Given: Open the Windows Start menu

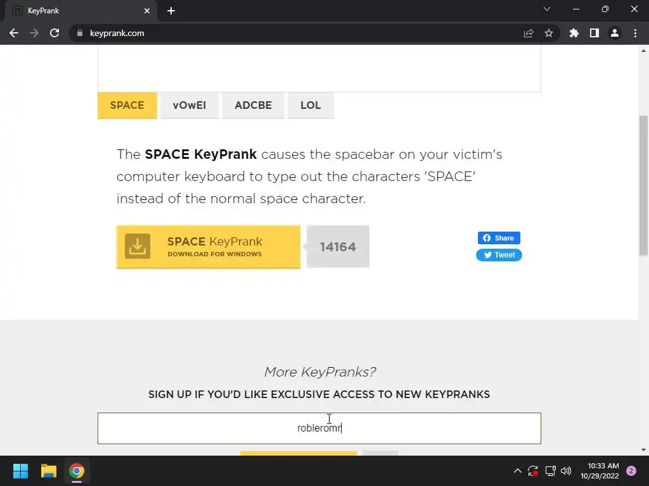Looking at the screenshot, I should point(20,471).
